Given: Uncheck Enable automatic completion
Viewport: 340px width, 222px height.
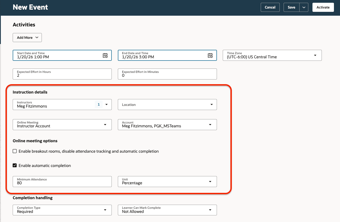Looking at the screenshot, I should [15, 165].
